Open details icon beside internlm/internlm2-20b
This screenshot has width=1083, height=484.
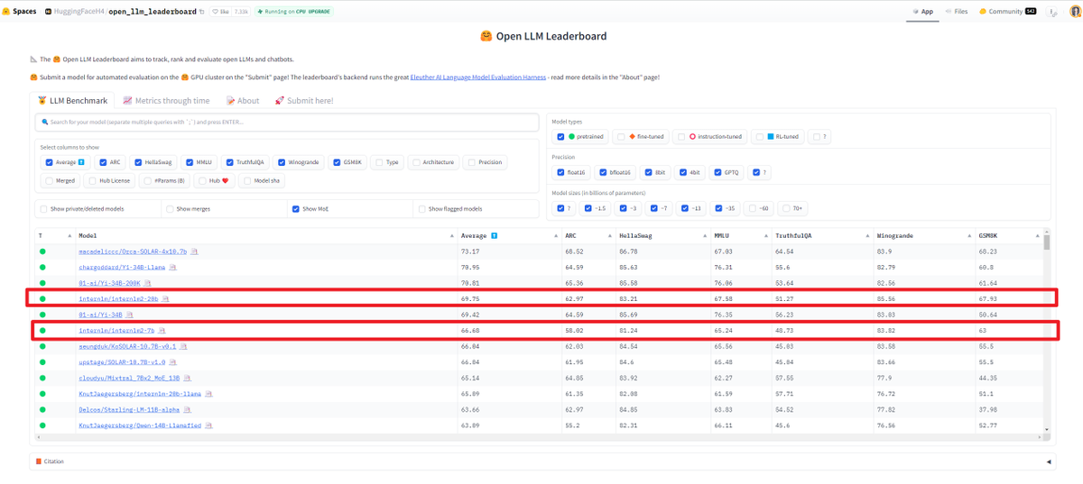(165, 299)
